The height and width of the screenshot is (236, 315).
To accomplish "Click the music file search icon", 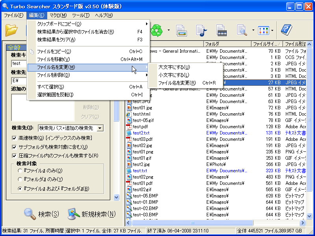I will tap(202, 31).
